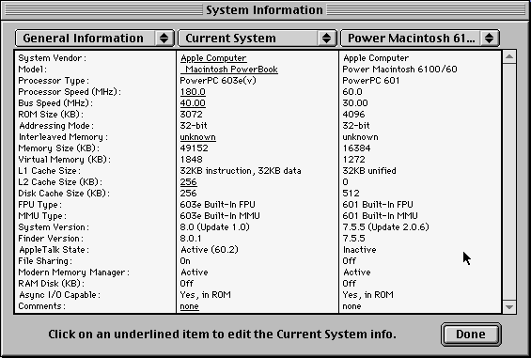Click the Comments label
Image resolution: width=531 pixels, height=358 pixels.
point(41,306)
